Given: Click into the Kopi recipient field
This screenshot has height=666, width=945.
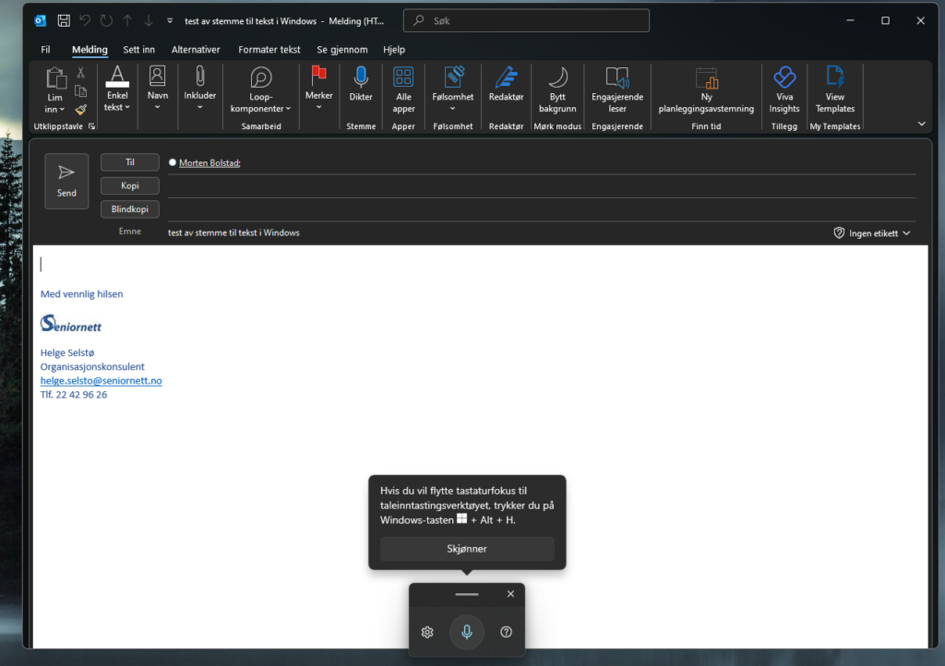Looking at the screenshot, I should click(540, 186).
